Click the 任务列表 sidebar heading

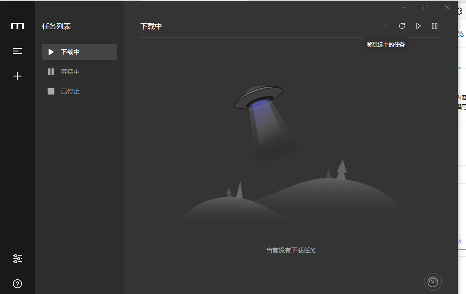click(56, 26)
